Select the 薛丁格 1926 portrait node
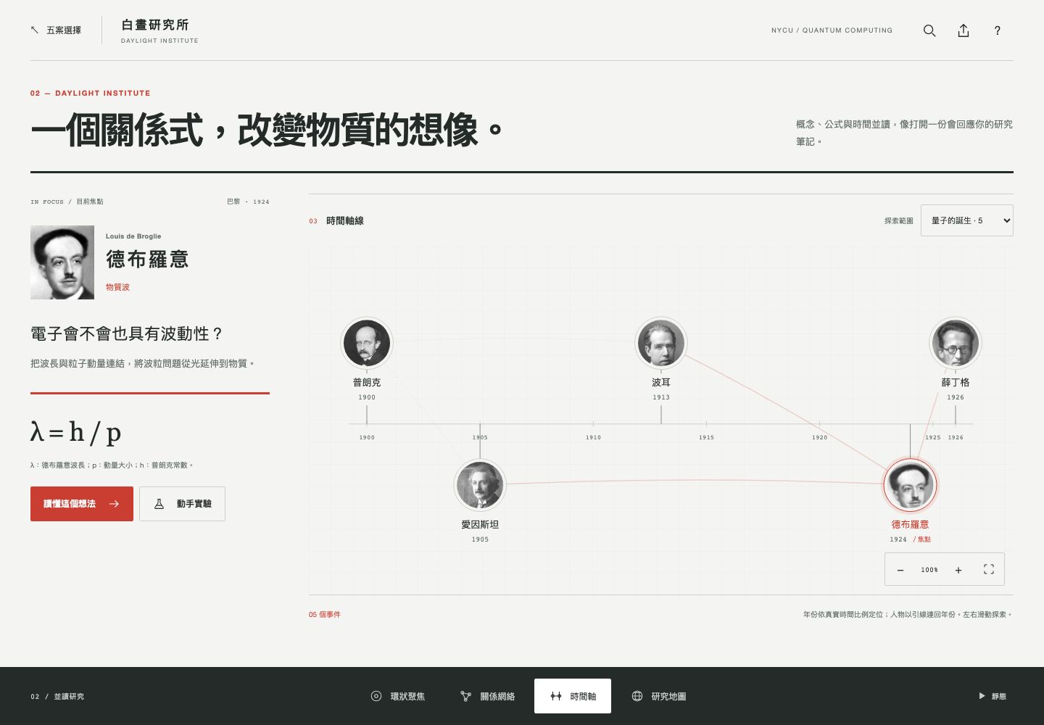 pyautogui.click(x=956, y=343)
